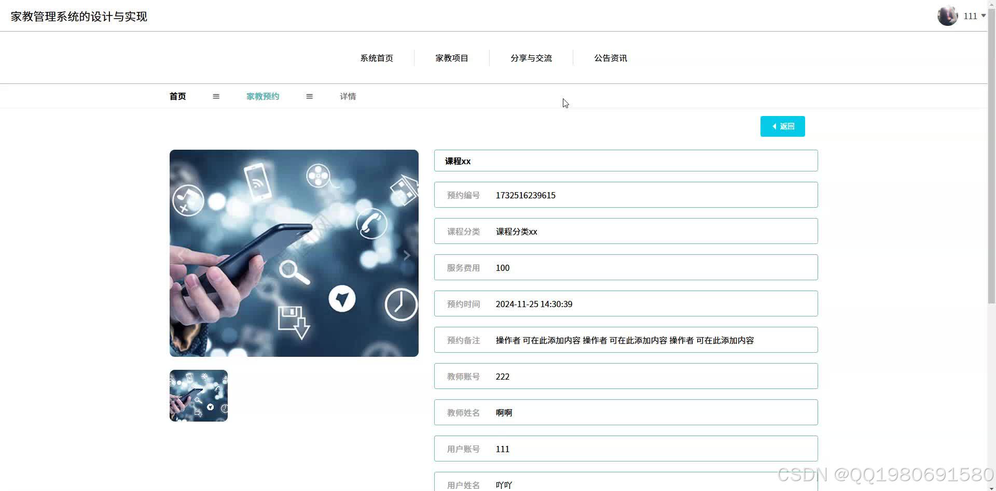Advance the image carousel with the right arrow
The image size is (996, 491).
click(x=406, y=255)
